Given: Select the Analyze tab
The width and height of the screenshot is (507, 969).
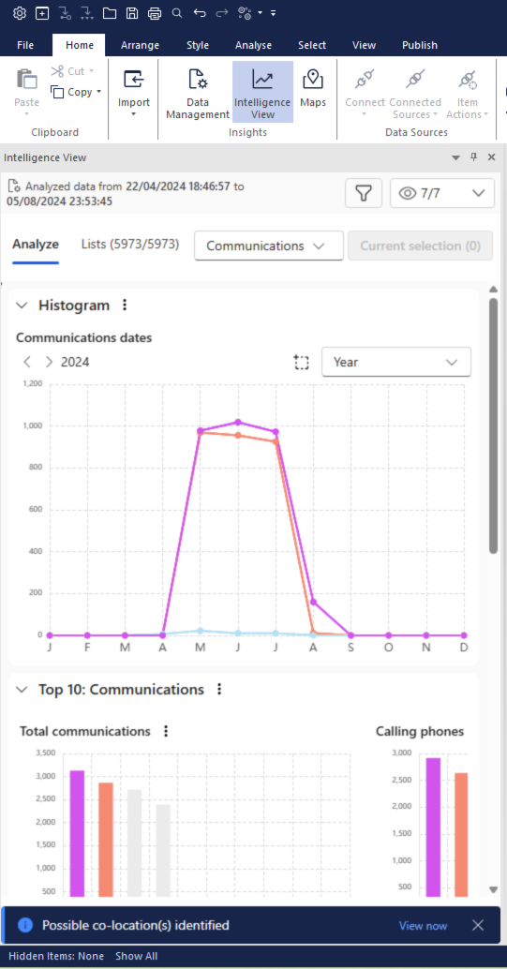Looking at the screenshot, I should click(x=36, y=245).
